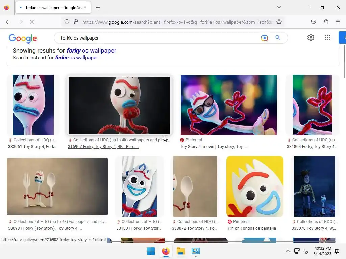Viewport: 346px width, 259px height.
Task: Search instead for forkie os wallpaper
Action: tap(76, 58)
